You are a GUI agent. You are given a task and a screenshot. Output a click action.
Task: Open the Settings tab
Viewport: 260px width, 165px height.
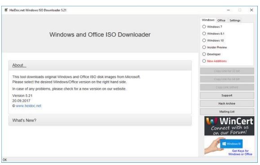(x=235, y=20)
